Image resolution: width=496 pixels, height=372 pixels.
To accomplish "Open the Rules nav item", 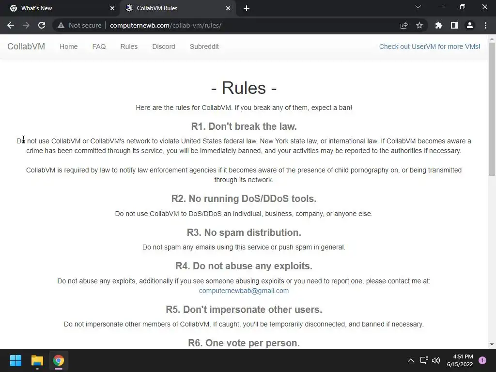I will [129, 46].
